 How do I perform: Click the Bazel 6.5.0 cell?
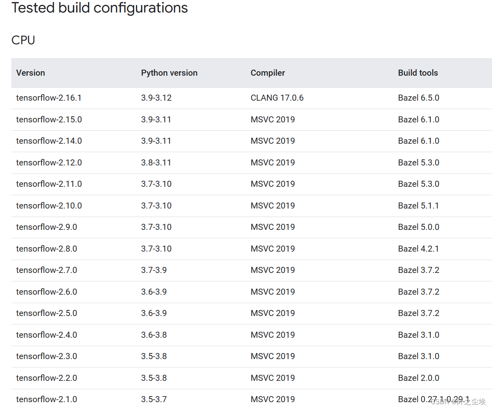click(x=419, y=98)
